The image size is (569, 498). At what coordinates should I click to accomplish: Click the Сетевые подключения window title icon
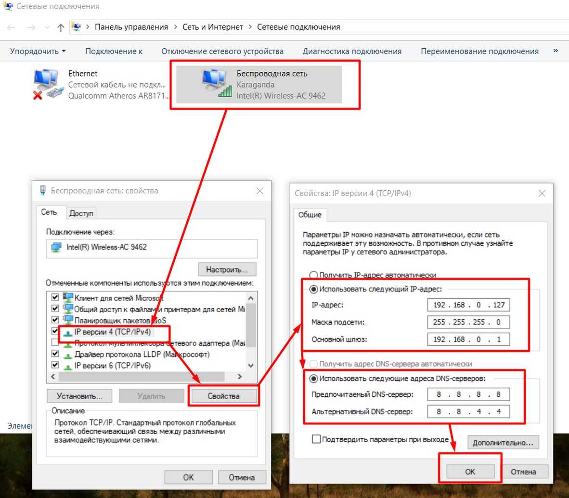point(8,6)
